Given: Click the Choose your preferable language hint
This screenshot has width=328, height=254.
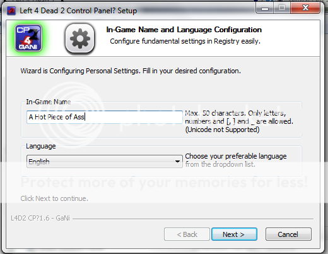Looking at the screenshot, I should click(x=236, y=160).
